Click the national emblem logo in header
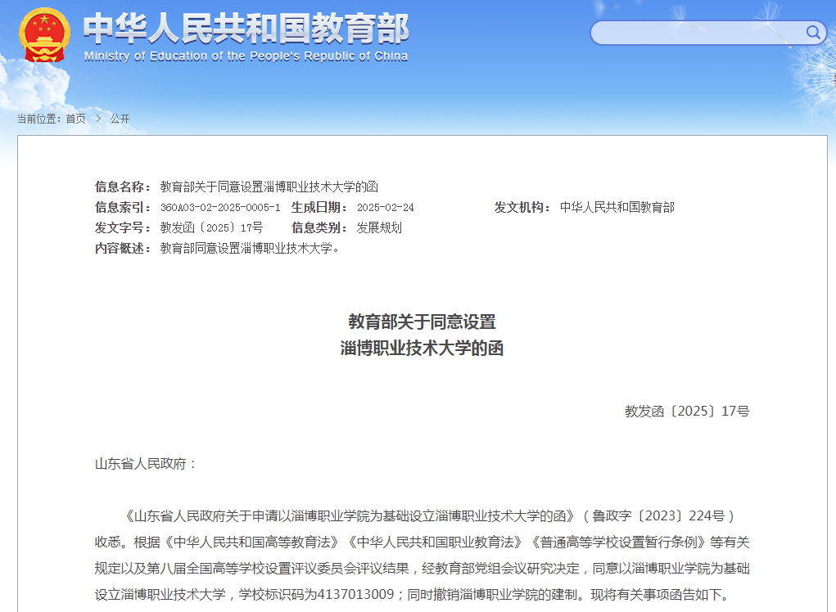The height and width of the screenshot is (612, 836). pyautogui.click(x=45, y=35)
